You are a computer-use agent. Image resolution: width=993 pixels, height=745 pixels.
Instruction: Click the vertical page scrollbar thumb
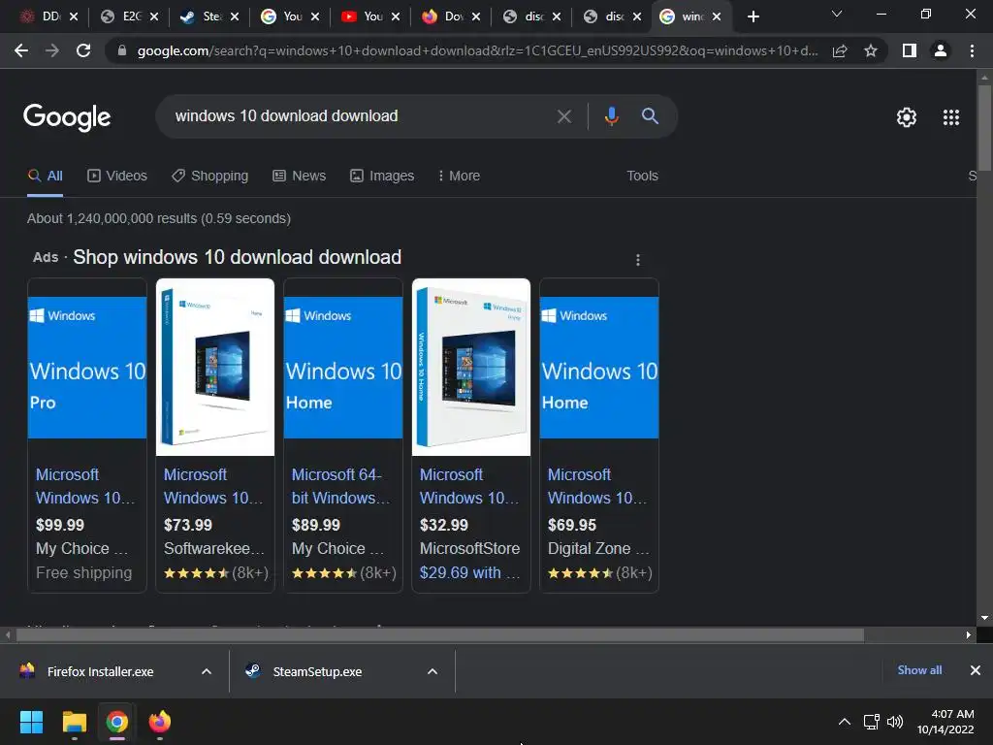pyautogui.click(x=984, y=127)
